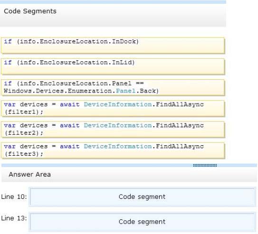Click the Line 10 label
The height and width of the screenshot is (234, 258).
(14, 197)
